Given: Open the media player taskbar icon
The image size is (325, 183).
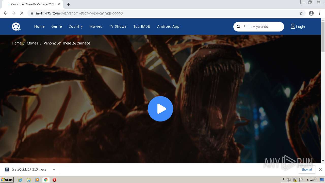Looking at the screenshot, I should pyautogui.click(x=37, y=180).
